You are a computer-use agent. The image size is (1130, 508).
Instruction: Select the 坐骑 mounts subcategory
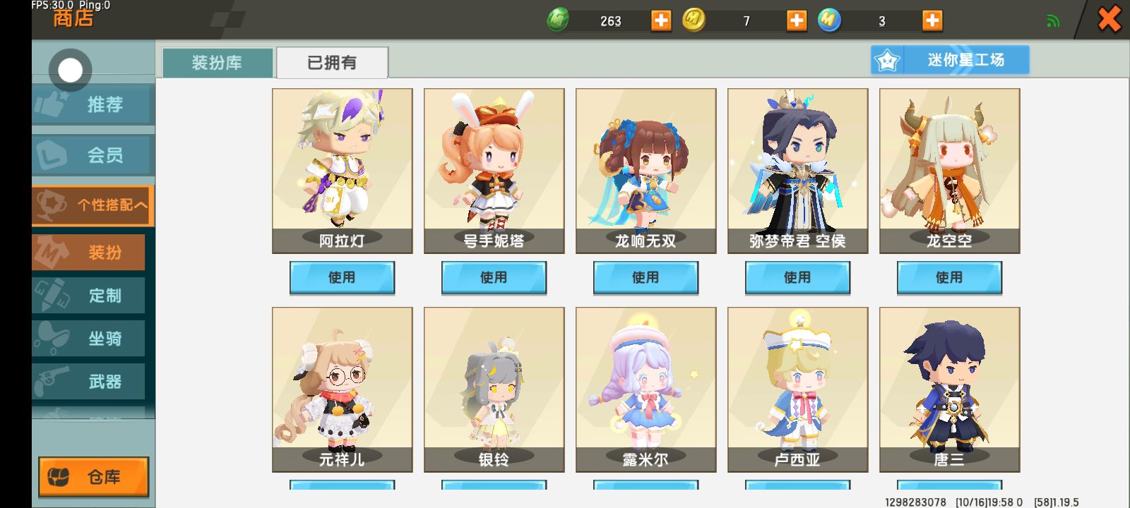click(x=88, y=339)
